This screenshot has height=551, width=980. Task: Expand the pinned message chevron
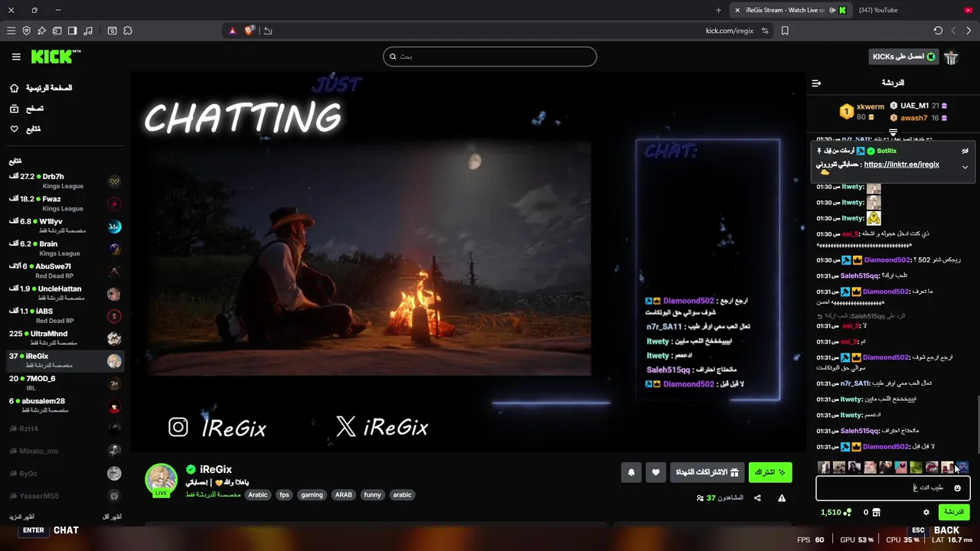[965, 167]
